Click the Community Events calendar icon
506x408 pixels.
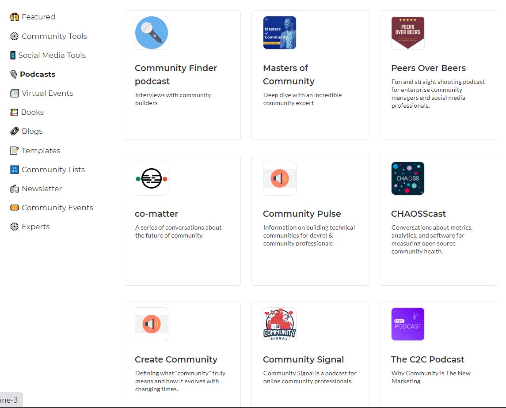click(14, 207)
